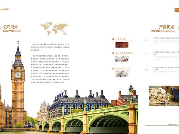Click the 环保生态漆 title
Image resolution: width=179 pixels, height=134 pixels.
pyautogui.click(x=120, y=39)
